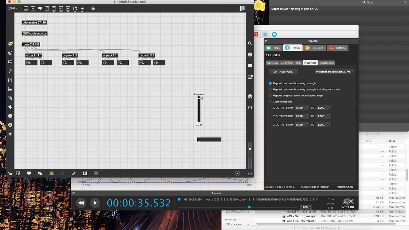The width and height of the screenshot is (409, 230).
Task: Open message send interval dropdown (20 ms)
Action: tap(334, 72)
